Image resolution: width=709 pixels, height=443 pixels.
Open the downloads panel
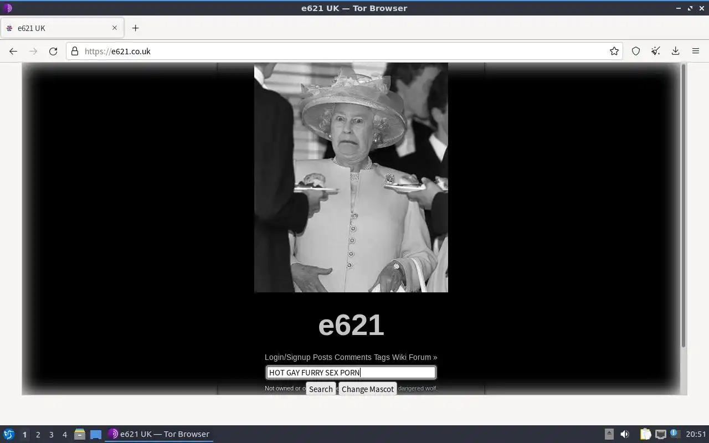click(676, 51)
